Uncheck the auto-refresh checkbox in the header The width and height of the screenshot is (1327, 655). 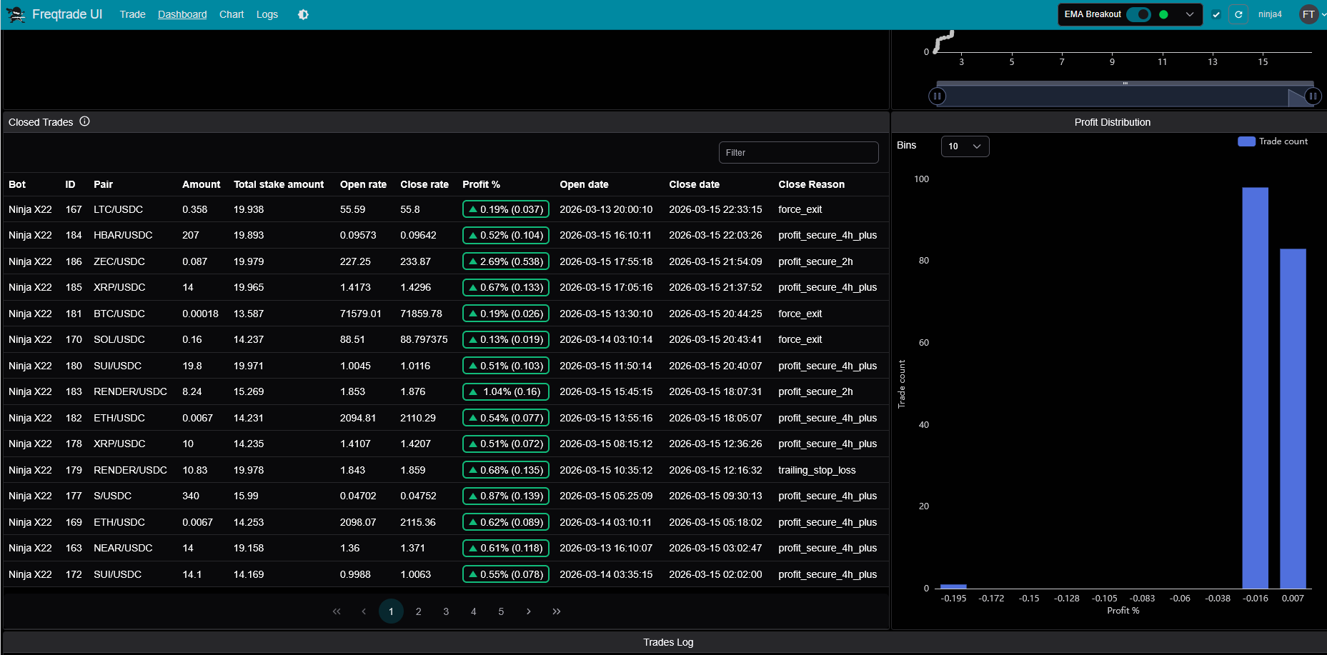click(1216, 14)
